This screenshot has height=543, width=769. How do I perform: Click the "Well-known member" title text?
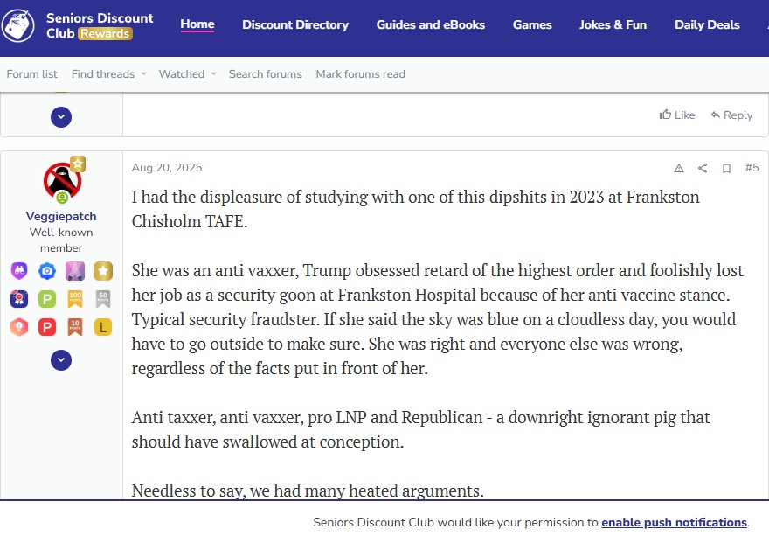point(61,240)
